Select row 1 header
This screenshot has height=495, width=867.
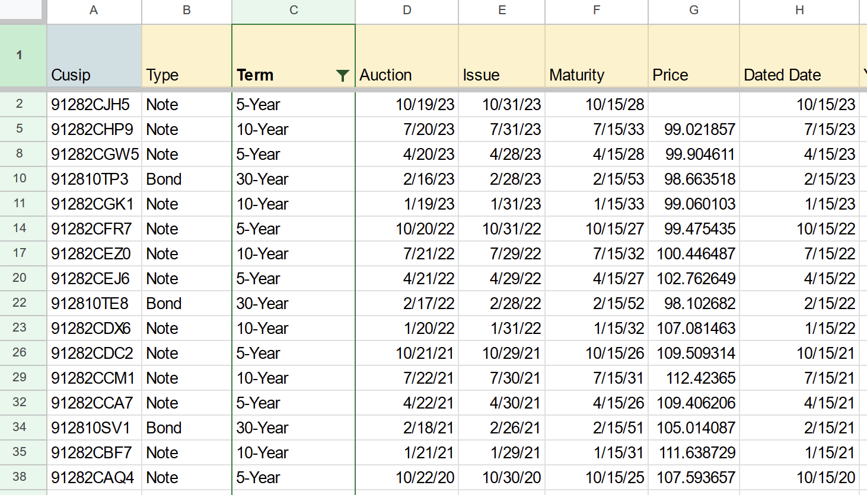[x=23, y=56]
